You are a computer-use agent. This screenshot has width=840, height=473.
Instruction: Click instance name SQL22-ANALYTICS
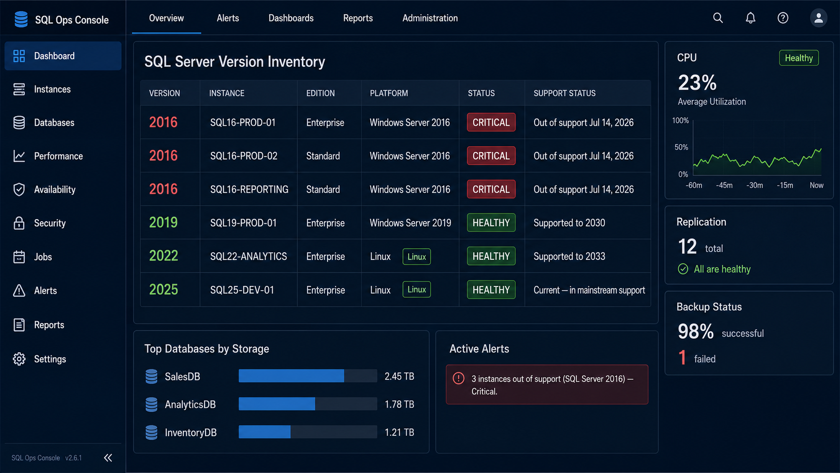click(x=249, y=256)
